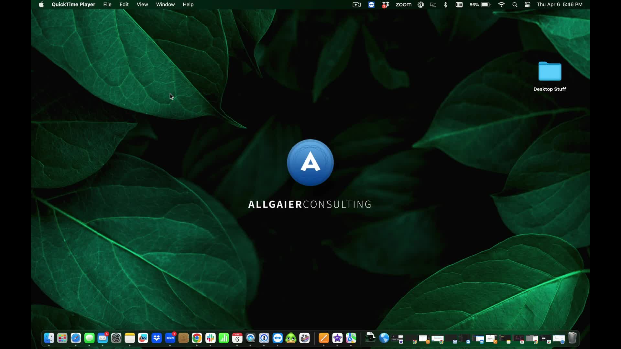Open 1Password from the Dock
This screenshot has width=621, height=349.
coord(264,338)
